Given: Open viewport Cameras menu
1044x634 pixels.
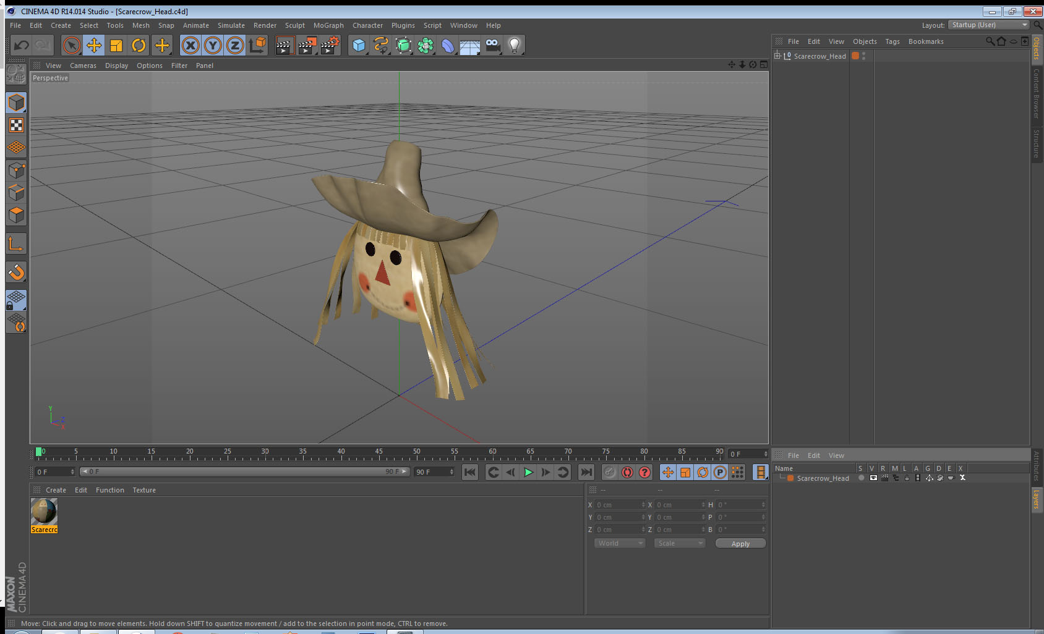Looking at the screenshot, I should 83,66.
